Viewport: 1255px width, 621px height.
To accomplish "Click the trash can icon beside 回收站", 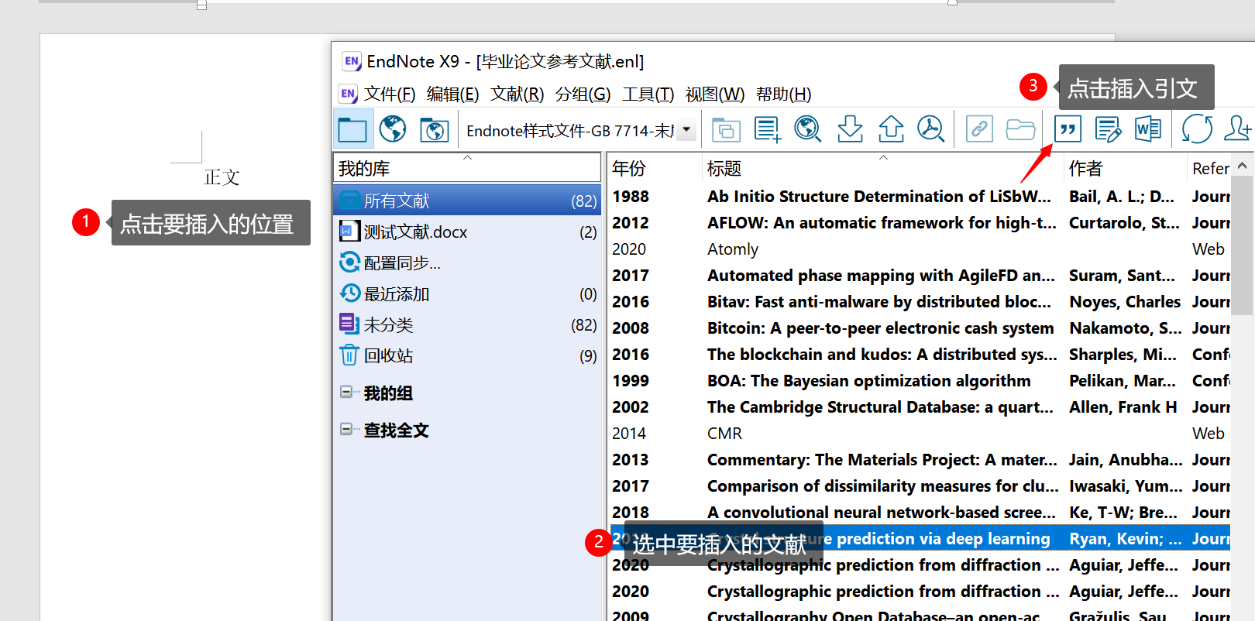I will click(349, 355).
